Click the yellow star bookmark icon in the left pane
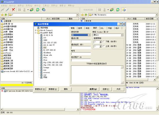This screenshot has width=159, height=115. point(2,15)
